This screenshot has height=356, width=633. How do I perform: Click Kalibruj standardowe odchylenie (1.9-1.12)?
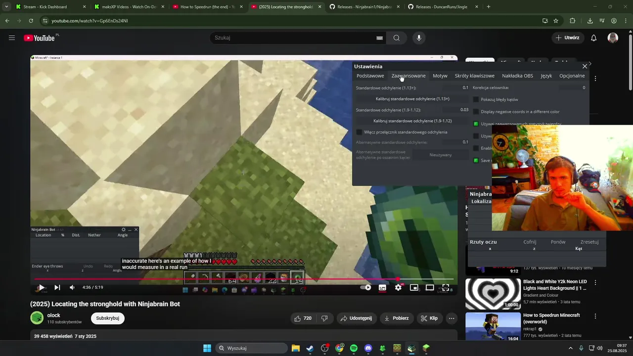point(412,121)
